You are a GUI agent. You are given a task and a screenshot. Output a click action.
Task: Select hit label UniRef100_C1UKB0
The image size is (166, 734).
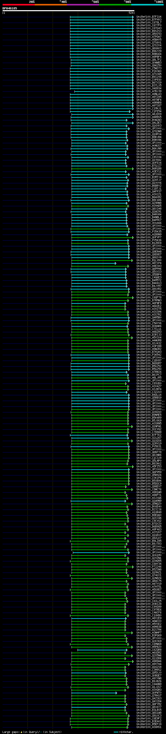(x=149, y=616)
